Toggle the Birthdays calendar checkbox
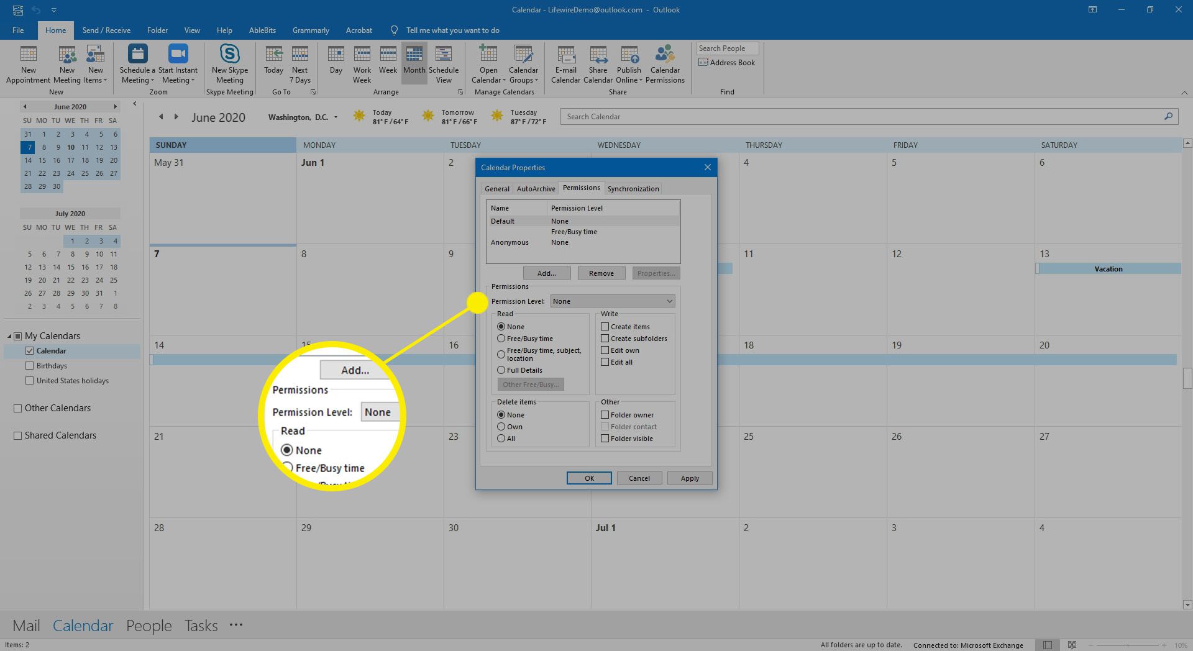1193x651 pixels. coord(29,366)
